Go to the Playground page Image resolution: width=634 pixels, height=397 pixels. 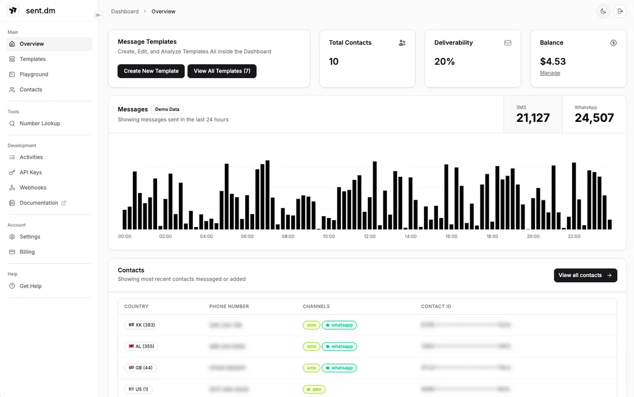click(49, 74)
